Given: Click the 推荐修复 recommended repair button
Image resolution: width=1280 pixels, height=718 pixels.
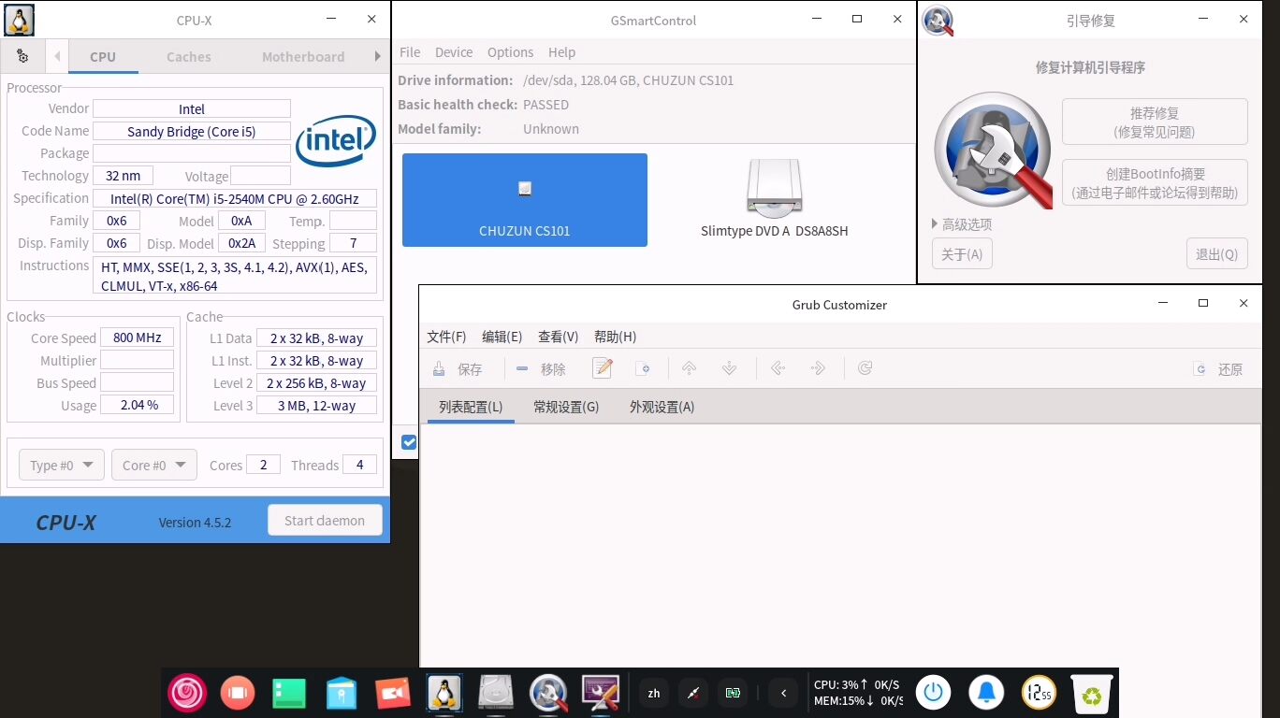Looking at the screenshot, I should point(1154,122).
